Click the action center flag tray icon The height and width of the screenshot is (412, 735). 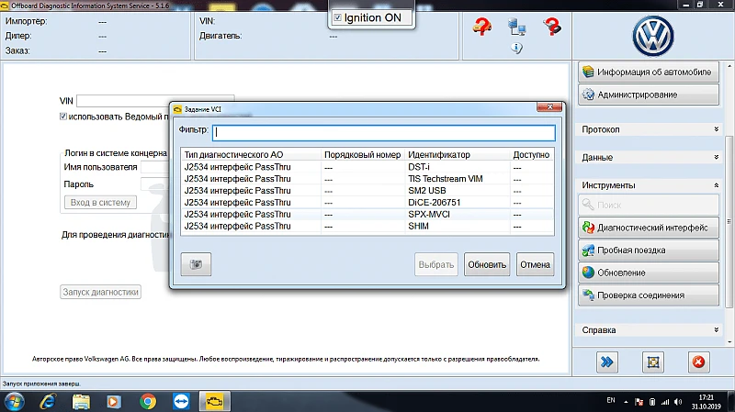tap(639, 402)
